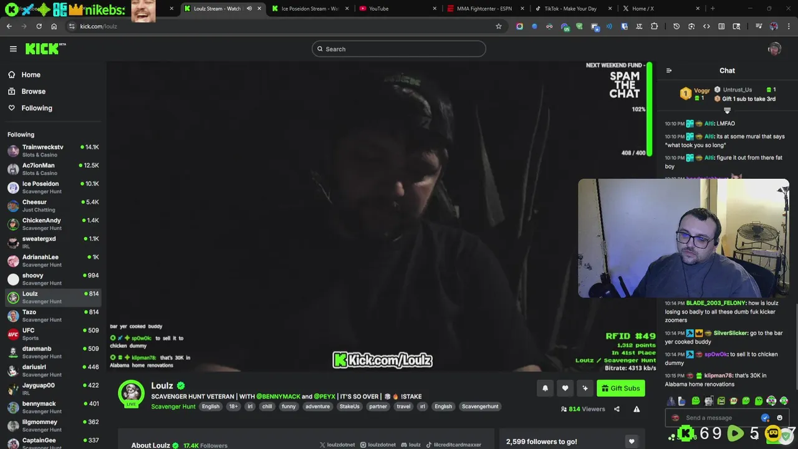Select the StakeUs tag
Image resolution: width=798 pixels, height=449 pixels.
click(x=349, y=407)
